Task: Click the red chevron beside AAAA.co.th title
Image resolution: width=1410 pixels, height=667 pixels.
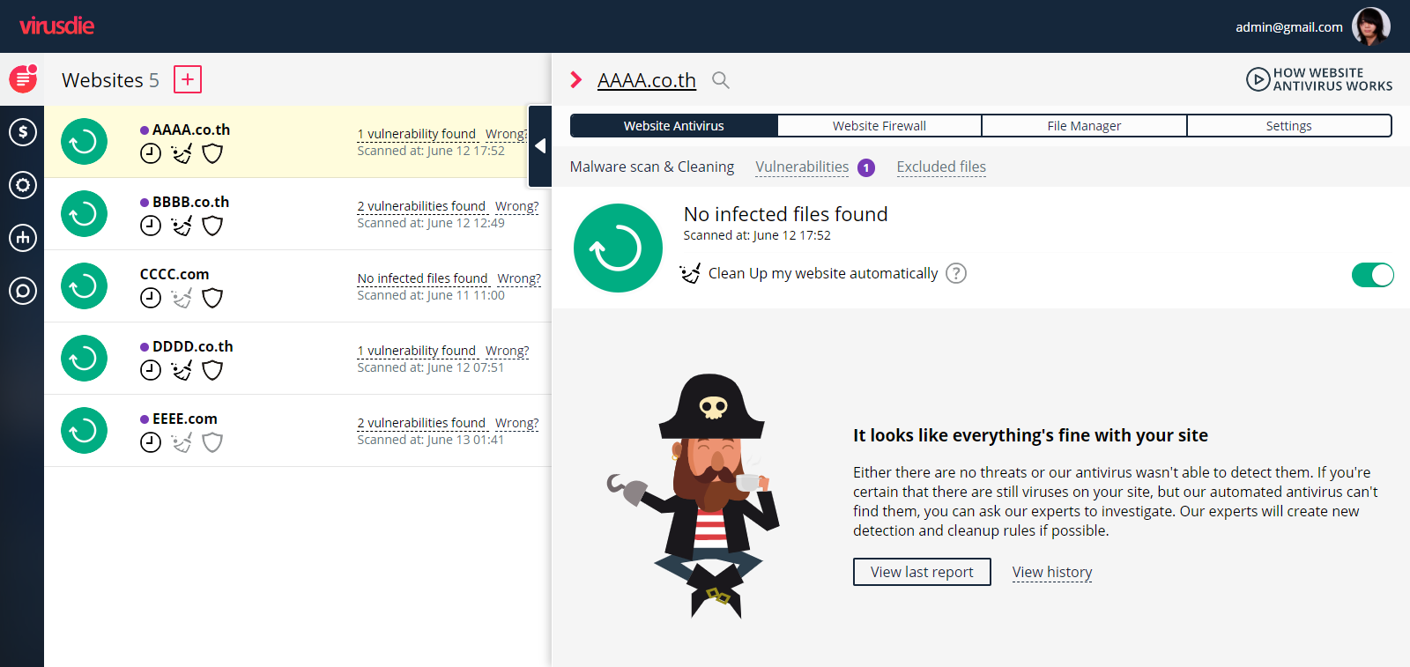Action: (576, 80)
